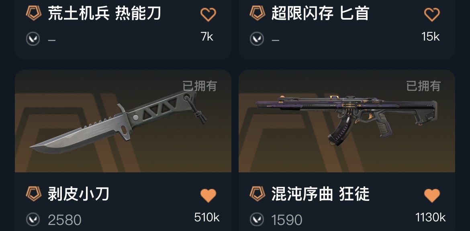Screen dimensions: 470x231
Task: Unfavorite the 剥皮小刀 skin
Action: [208, 195]
